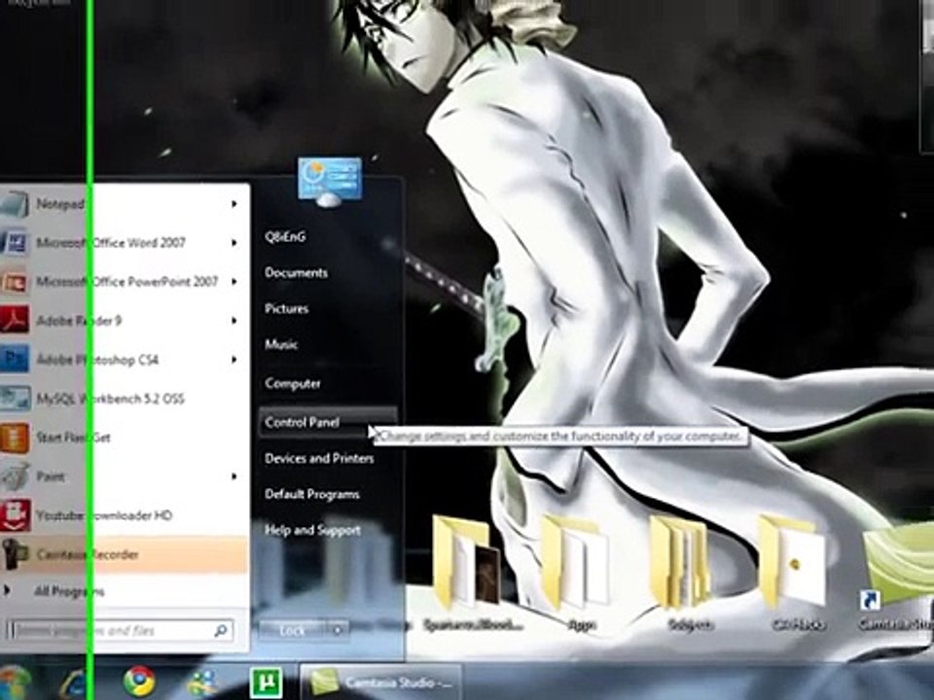
Task: Open the QBiEnG user folder
Action: tap(285, 237)
